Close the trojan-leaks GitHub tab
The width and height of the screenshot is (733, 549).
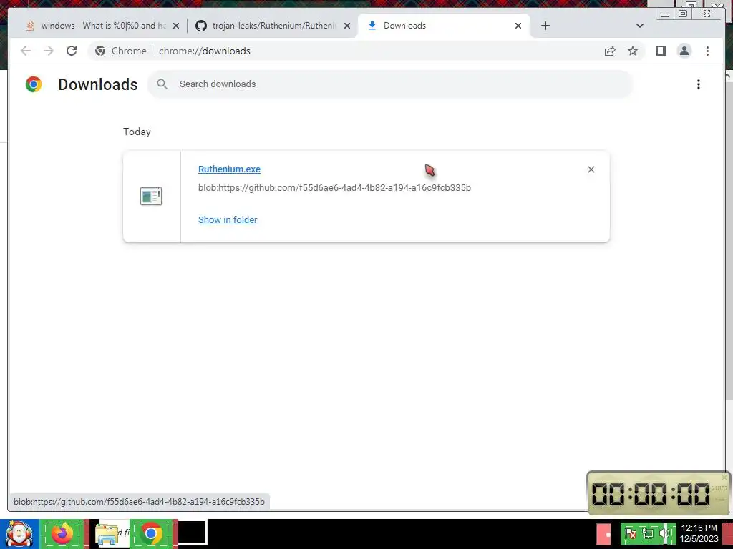click(x=347, y=26)
